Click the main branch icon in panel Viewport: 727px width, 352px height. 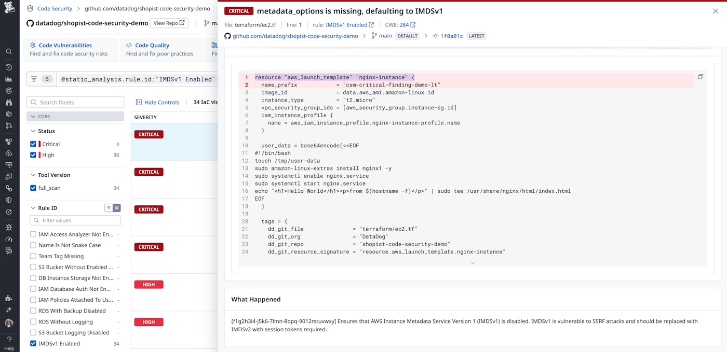point(374,36)
